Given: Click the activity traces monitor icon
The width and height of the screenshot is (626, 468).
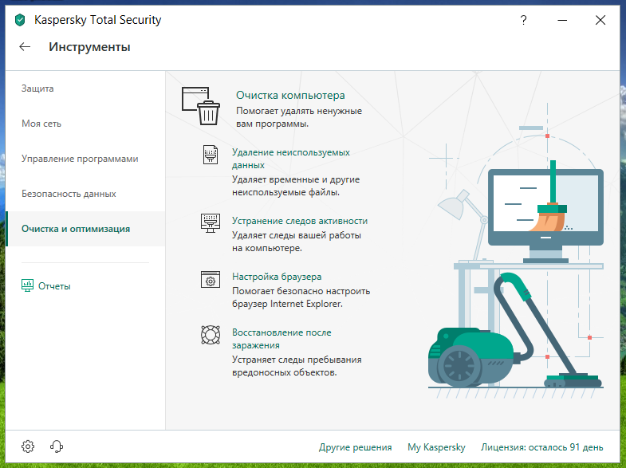Looking at the screenshot, I should [x=211, y=223].
